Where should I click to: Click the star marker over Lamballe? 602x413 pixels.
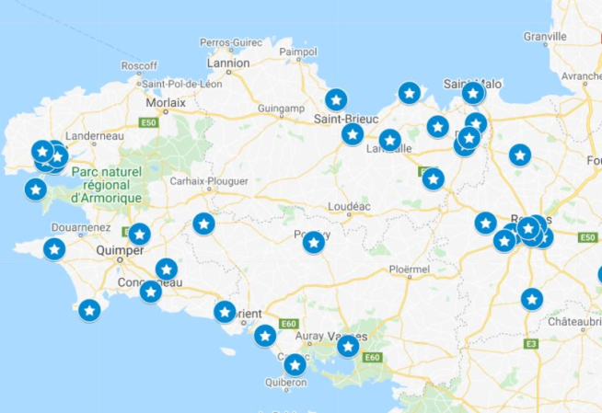(390, 141)
